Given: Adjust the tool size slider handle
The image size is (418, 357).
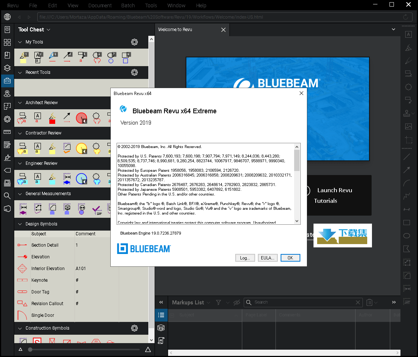Looking at the screenshot, I should pyautogui.click(x=30, y=350).
